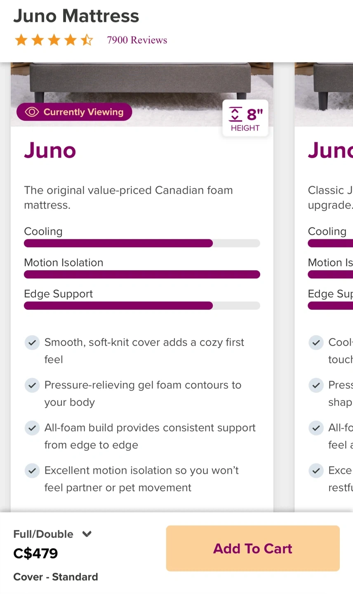Viewport: 353px width, 594px height.
Task: Select the Juno card title
Action: tap(50, 150)
